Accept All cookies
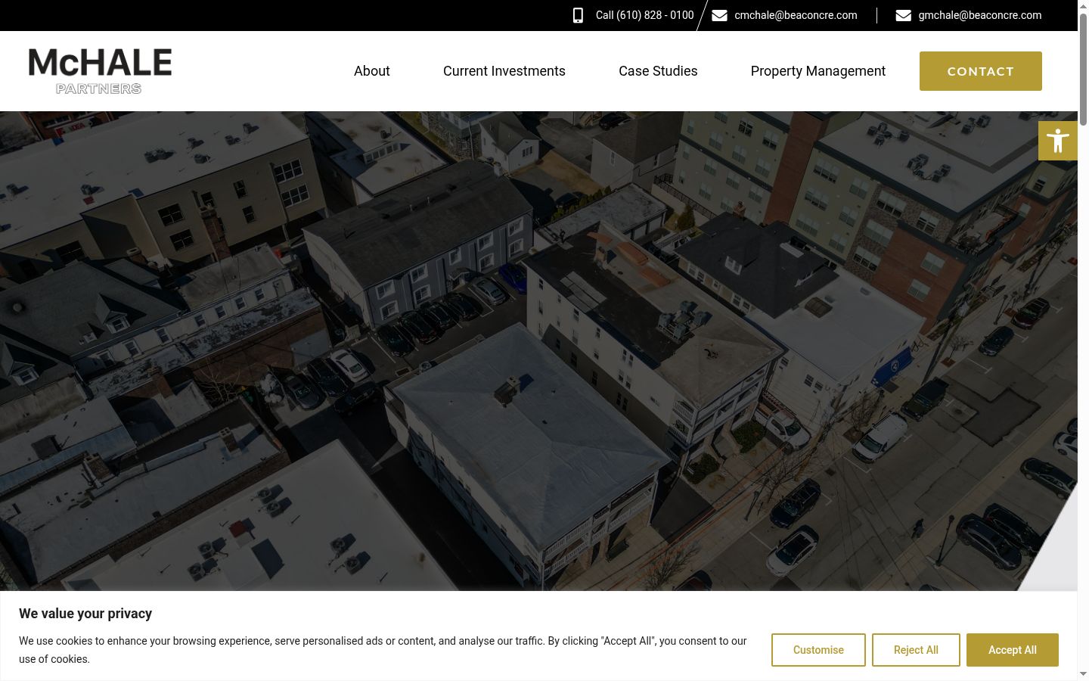This screenshot has width=1089, height=681. tap(1013, 650)
